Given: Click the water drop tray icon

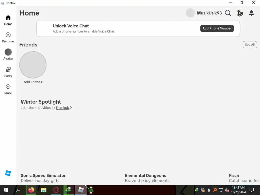Looking at the screenshot, I should [209, 190].
